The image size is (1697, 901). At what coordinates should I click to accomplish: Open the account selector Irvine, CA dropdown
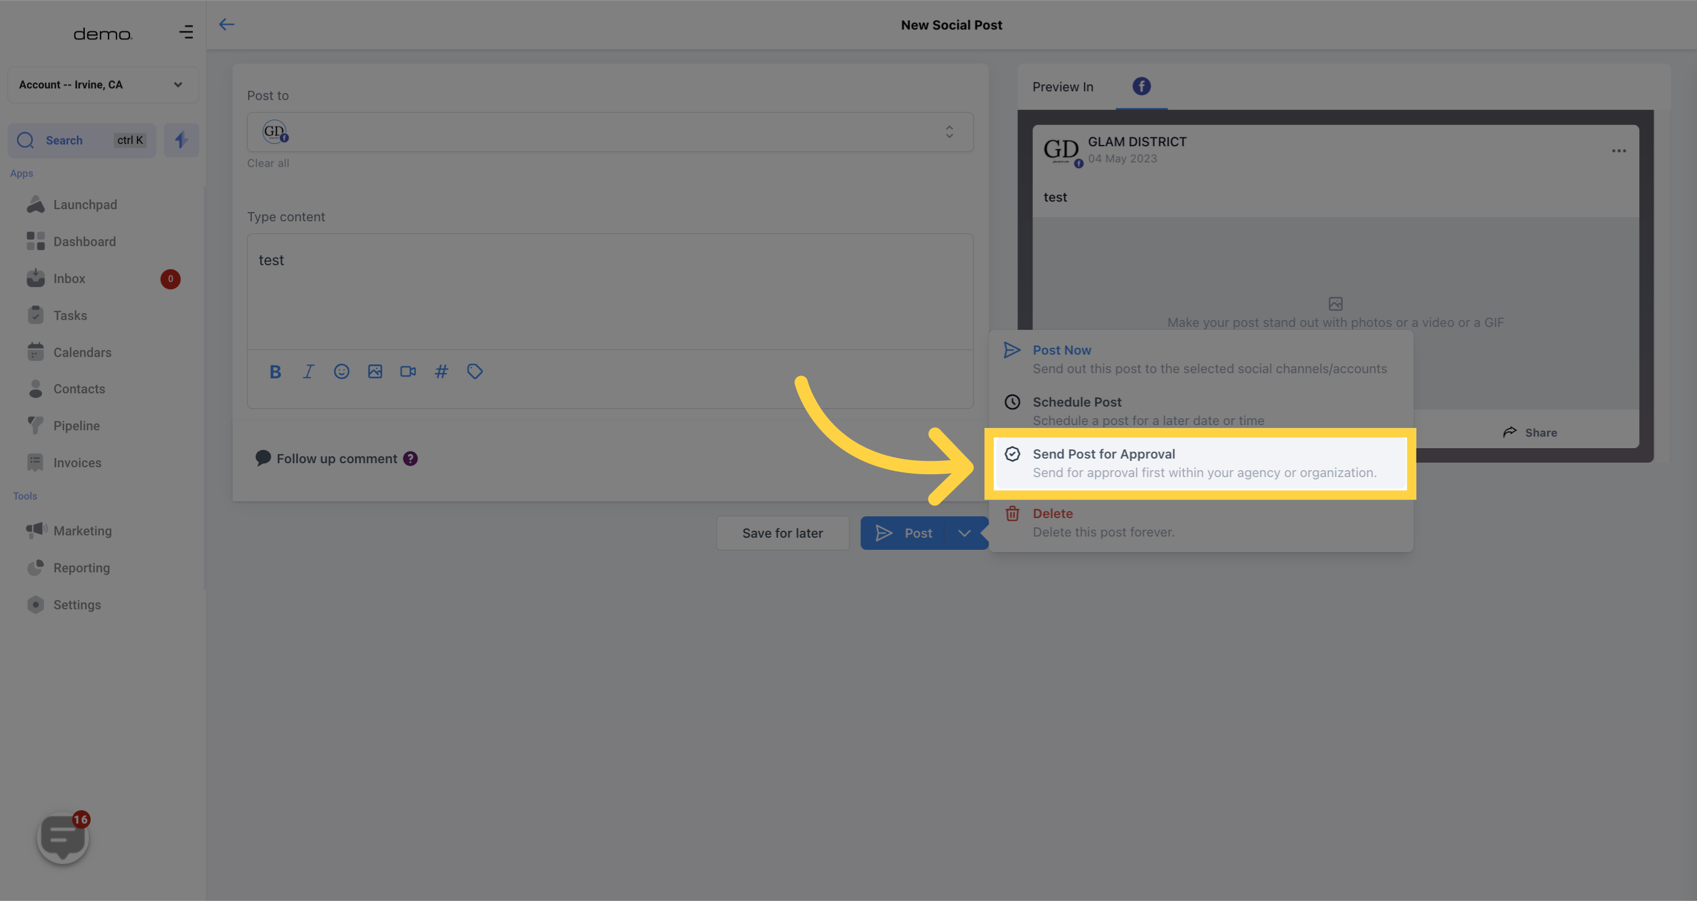pos(103,84)
